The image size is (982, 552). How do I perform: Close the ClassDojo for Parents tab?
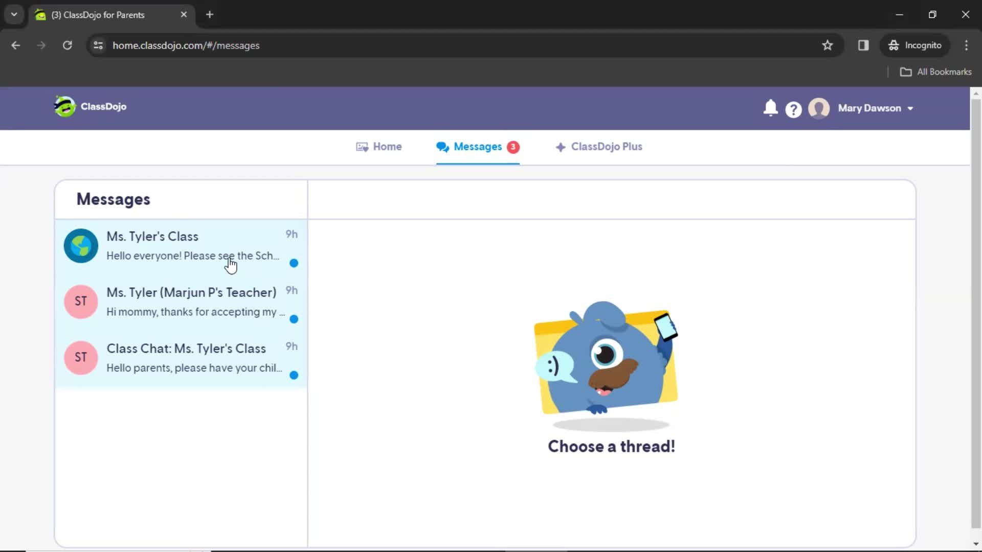point(184,15)
